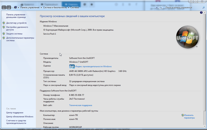Click Software from the UralSOFT manufacturer text
The height and width of the screenshot is (130, 207).
coord(82,58)
